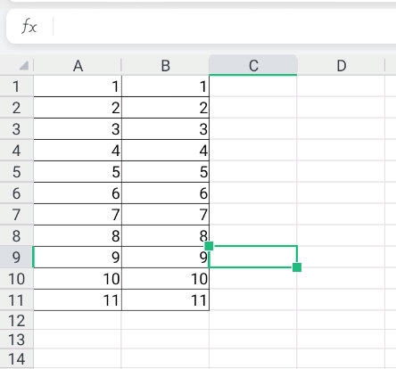
Task: Click empty cell D3
Action: pos(341,129)
